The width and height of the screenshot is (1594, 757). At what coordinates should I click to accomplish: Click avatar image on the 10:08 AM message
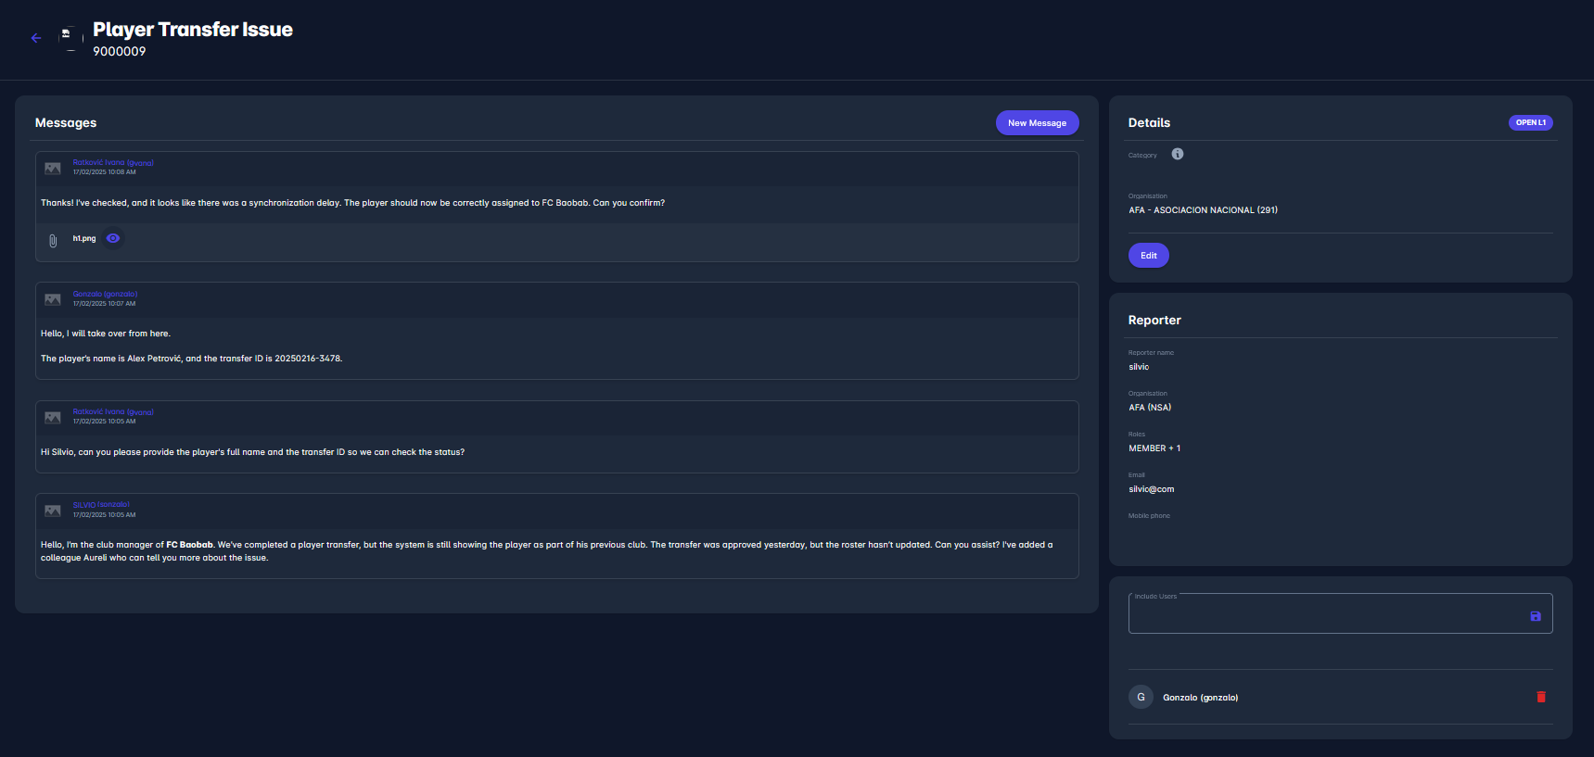(53, 168)
